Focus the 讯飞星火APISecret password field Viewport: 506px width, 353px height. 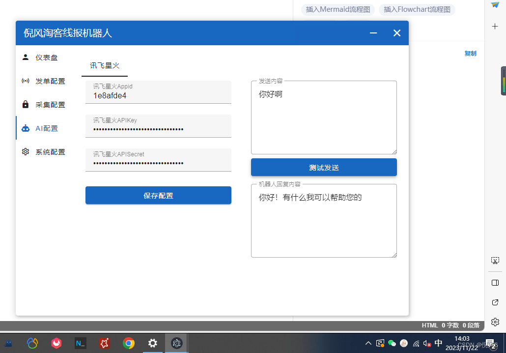[x=159, y=160]
